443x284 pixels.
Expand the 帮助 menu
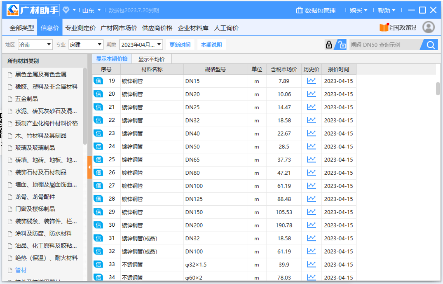click(x=386, y=10)
